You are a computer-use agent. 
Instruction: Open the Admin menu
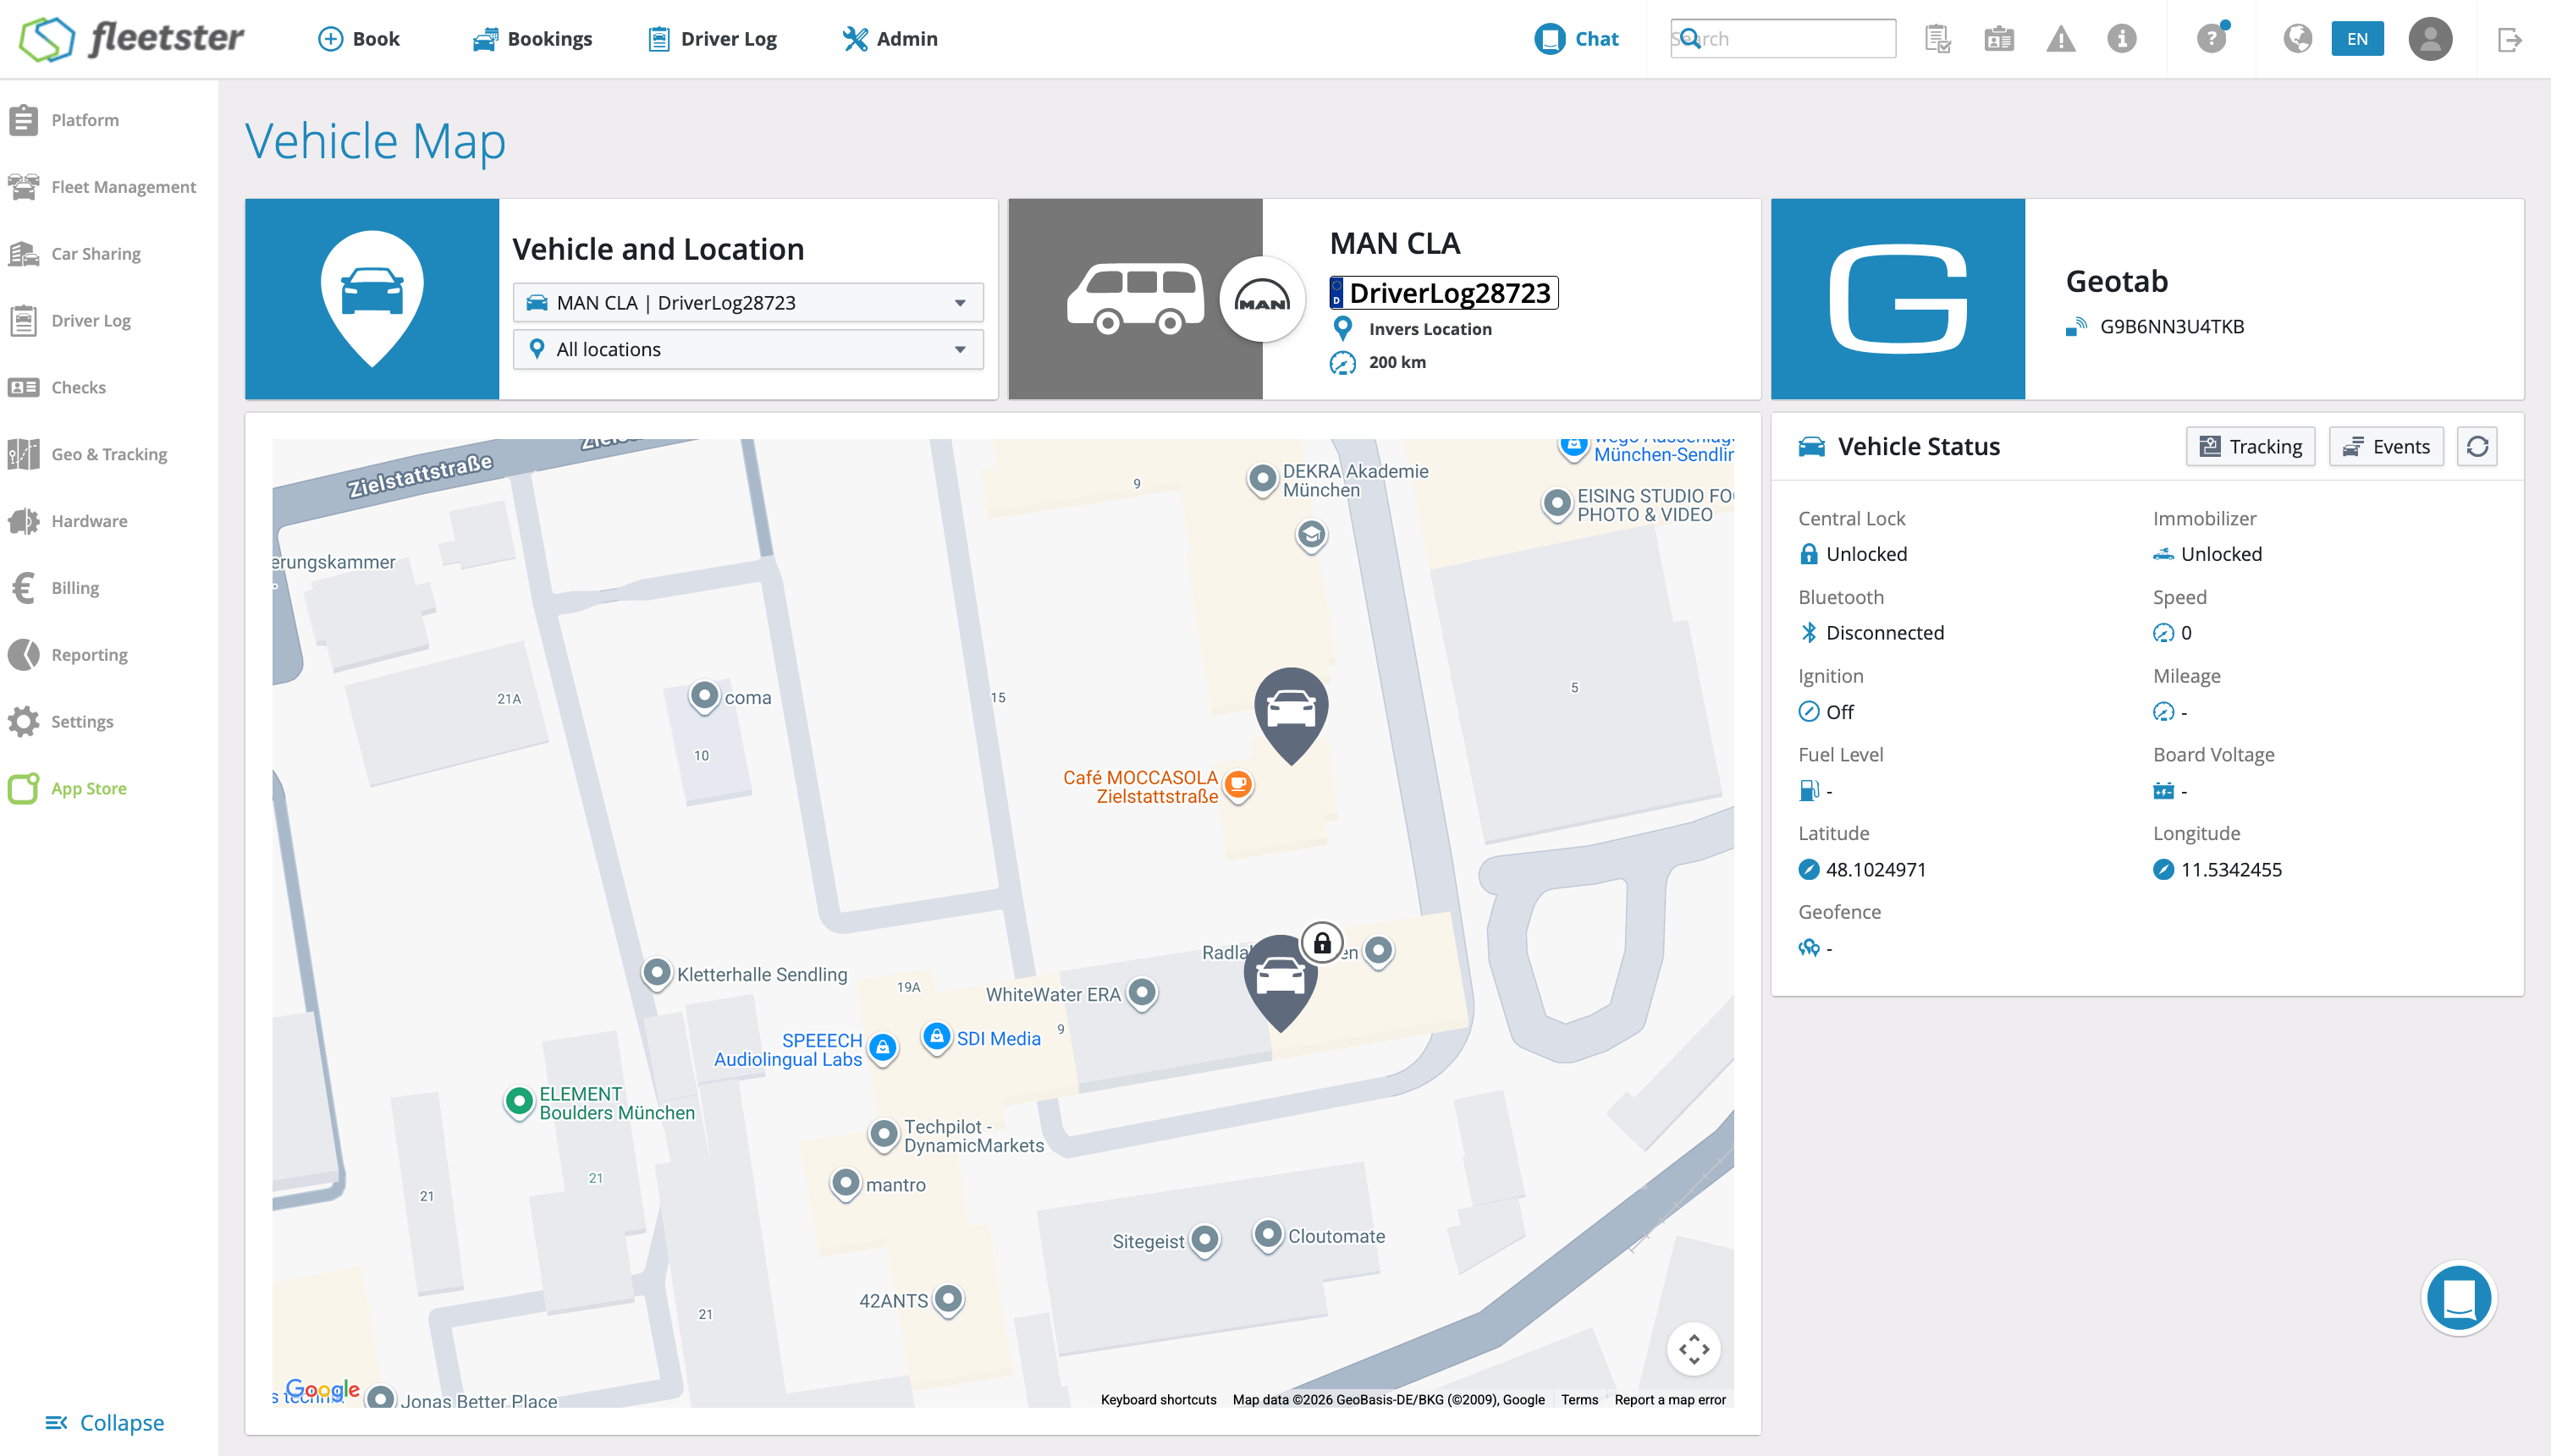tap(890, 39)
